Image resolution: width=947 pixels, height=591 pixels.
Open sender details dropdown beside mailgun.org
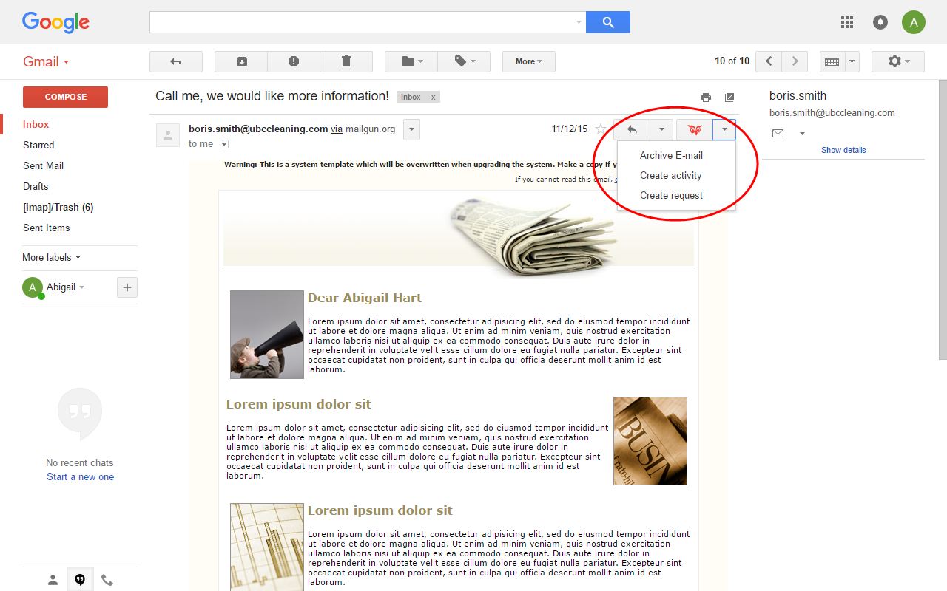[x=411, y=129]
